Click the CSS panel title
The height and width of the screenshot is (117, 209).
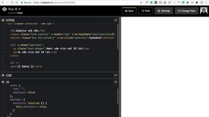tap(9, 75)
